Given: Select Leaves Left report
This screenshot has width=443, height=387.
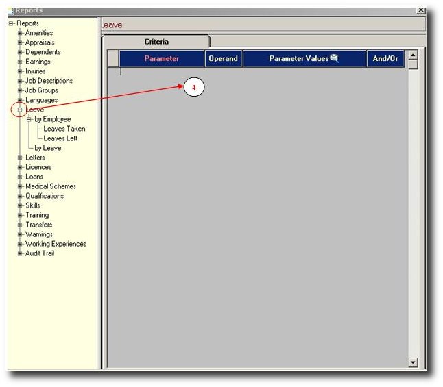Looking at the screenshot, I should pos(60,138).
